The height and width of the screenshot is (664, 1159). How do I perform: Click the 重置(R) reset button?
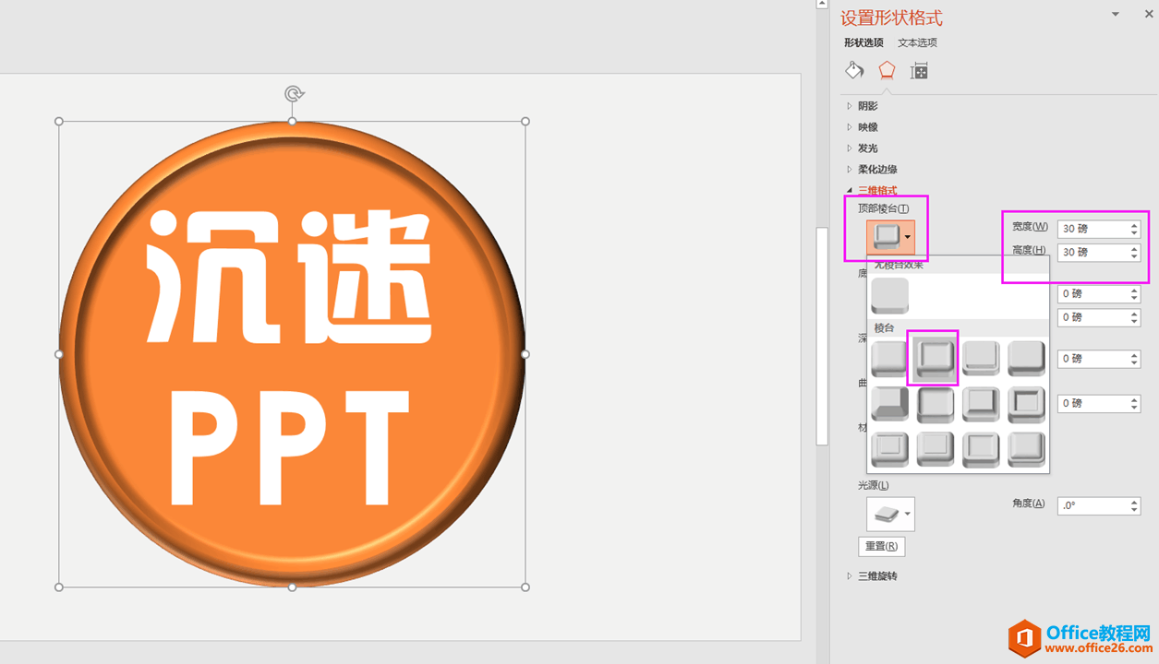(x=882, y=547)
